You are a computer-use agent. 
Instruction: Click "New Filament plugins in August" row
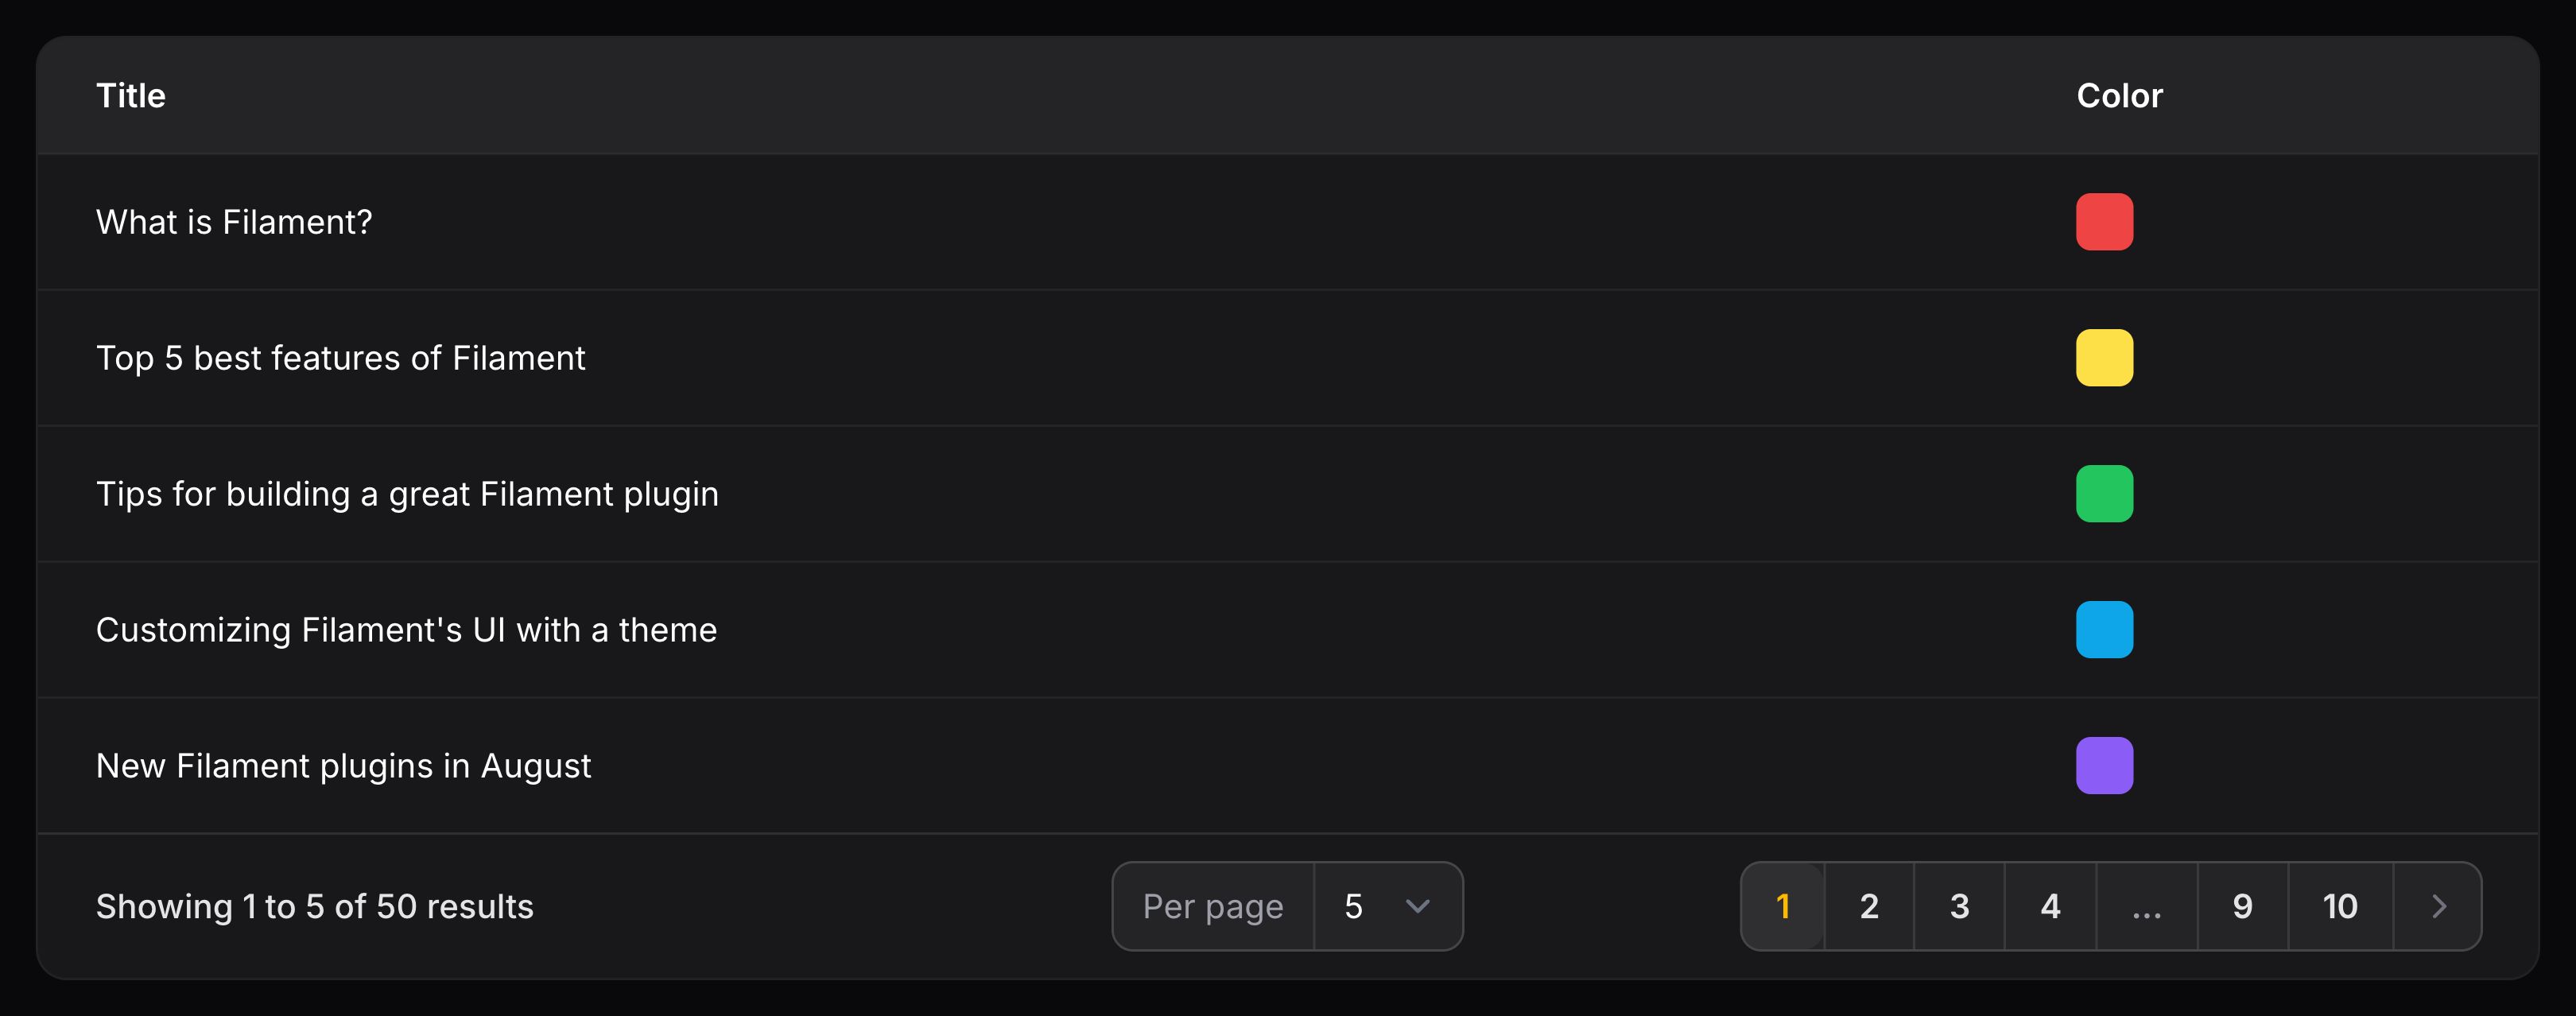343,766
